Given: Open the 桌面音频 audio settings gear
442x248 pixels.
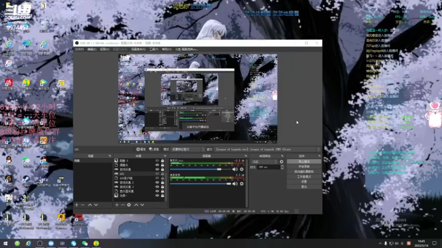Looking at the screenshot, I should (241, 184).
